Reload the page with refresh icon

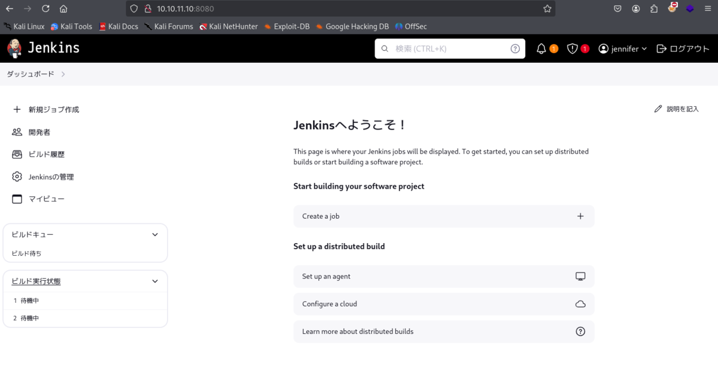pos(45,9)
